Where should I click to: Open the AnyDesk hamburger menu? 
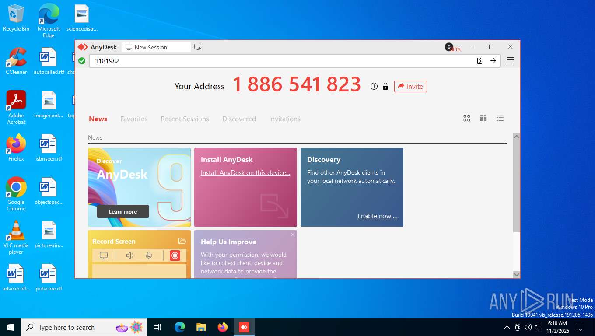(511, 61)
